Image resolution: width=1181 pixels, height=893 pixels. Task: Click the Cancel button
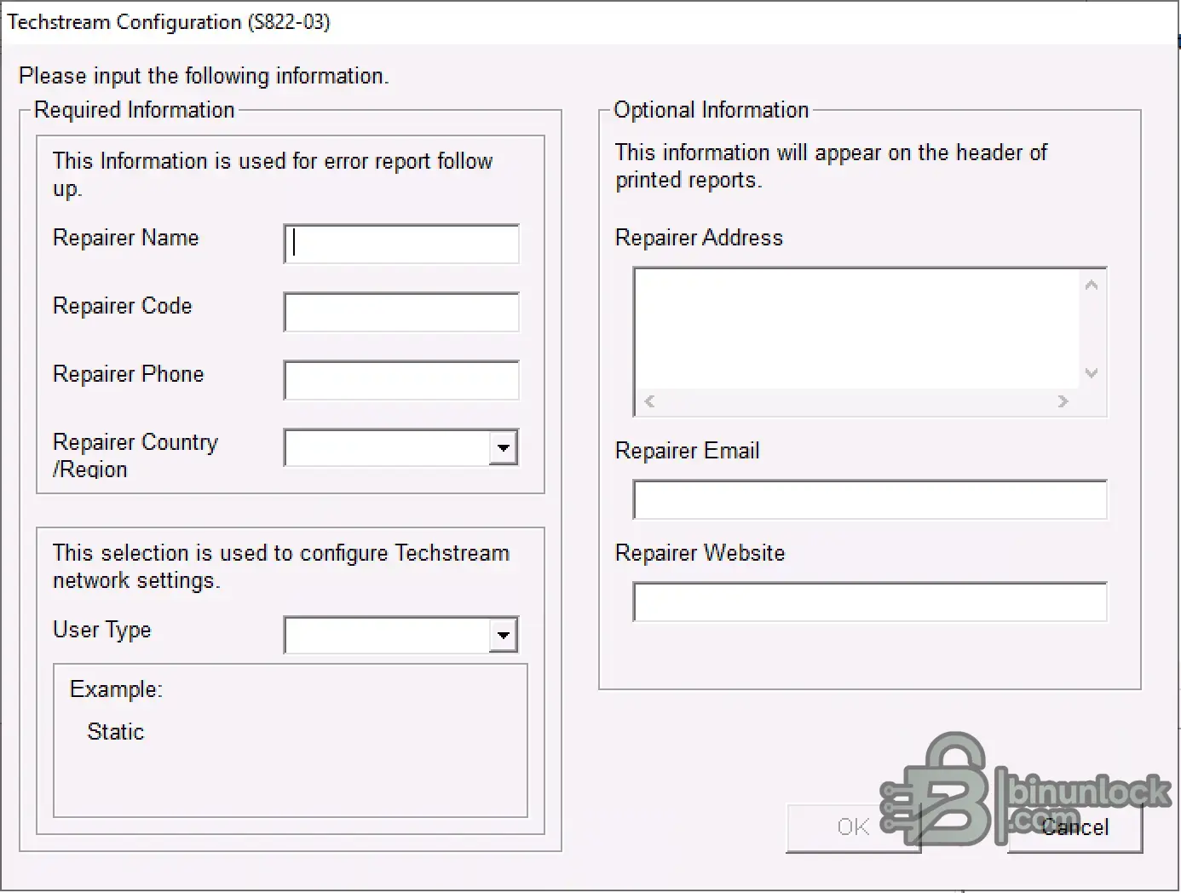pos(1074,827)
